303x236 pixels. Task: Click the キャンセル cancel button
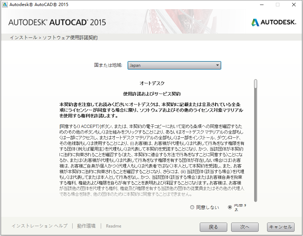coord(281,227)
